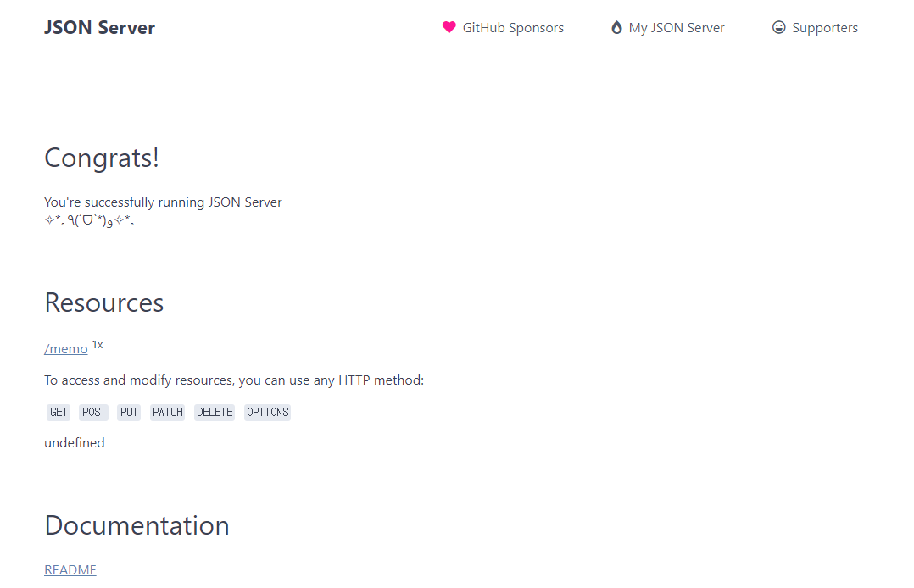The height and width of the screenshot is (588, 914).
Task: Click the Documentation heading
Action: click(137, 525)
